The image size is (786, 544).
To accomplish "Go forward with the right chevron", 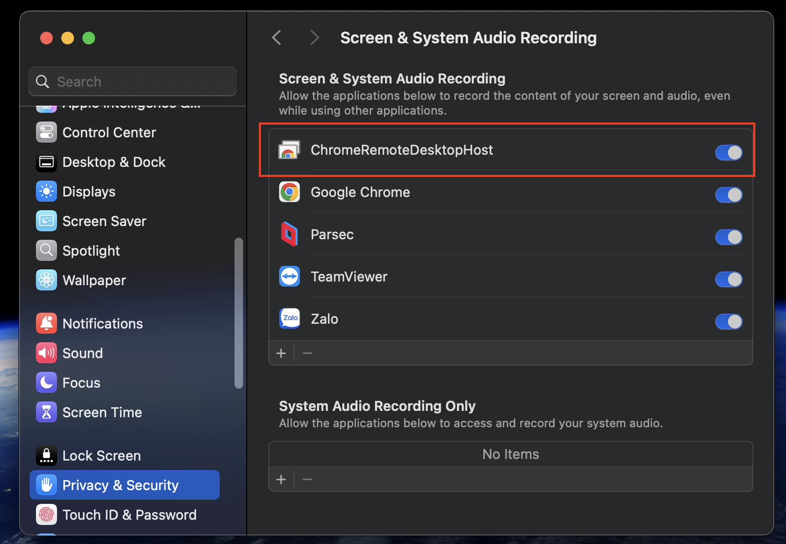I will (x=314, y=37).
